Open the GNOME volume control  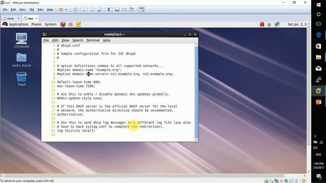pyautogui.click(x=269, y=24)
